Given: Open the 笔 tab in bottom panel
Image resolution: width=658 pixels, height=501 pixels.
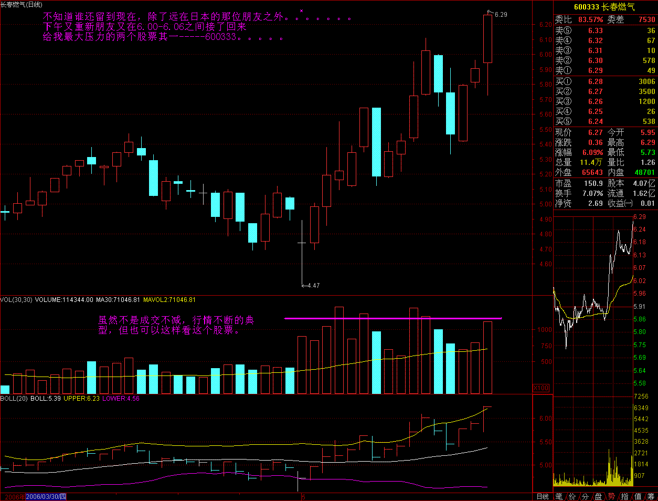Looking at the screenshot, I should coord(559,496).
